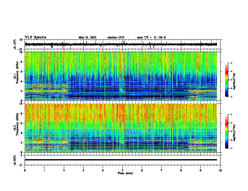Click the "7" minute tick on time axis

(162, 170)
